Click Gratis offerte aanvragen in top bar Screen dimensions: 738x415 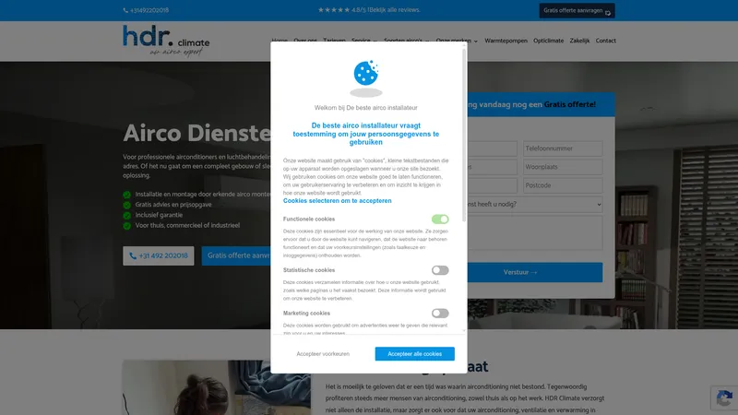coord(577,11)
